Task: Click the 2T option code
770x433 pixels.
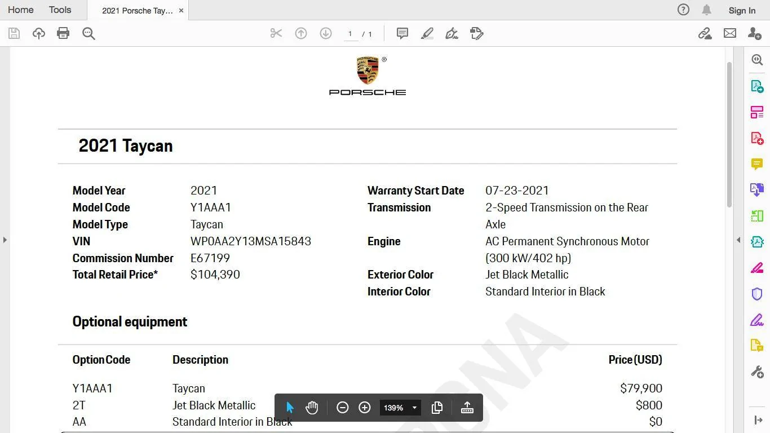Action: [x=79, y=405]
